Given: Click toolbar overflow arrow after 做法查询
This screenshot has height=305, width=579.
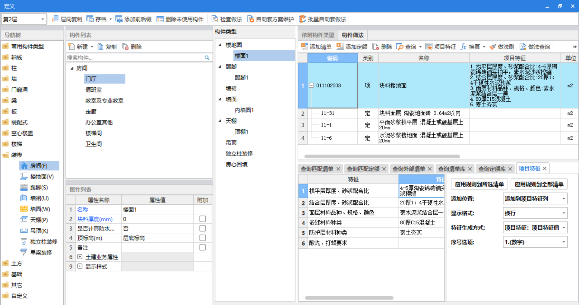Looking at the screenshot, I should (x=575, y=47).
